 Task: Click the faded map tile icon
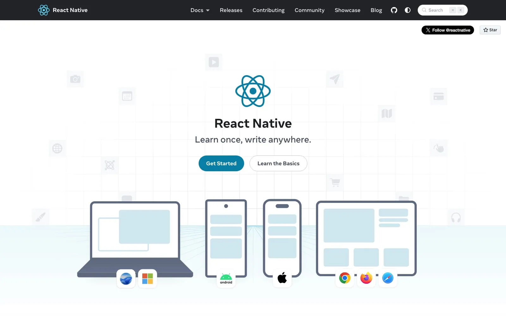pos(387,113)
